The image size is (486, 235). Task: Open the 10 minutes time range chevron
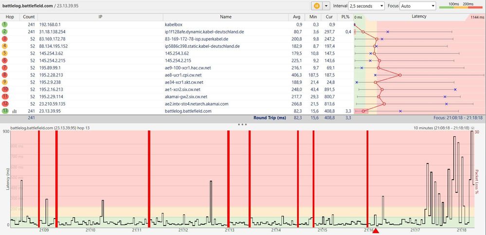point(472,128)
